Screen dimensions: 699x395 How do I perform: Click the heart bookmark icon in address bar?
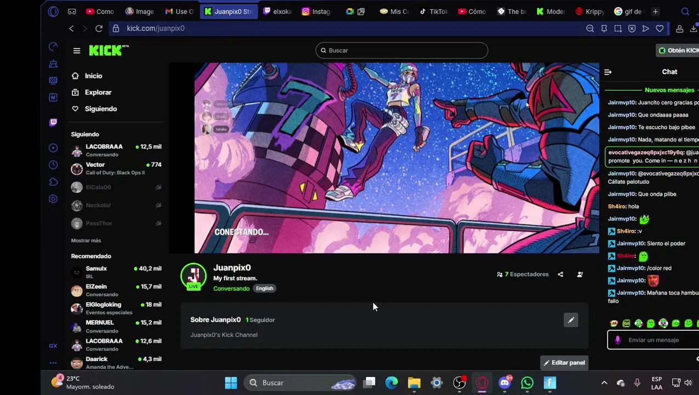pyautogui.click(x=660, y=29)
